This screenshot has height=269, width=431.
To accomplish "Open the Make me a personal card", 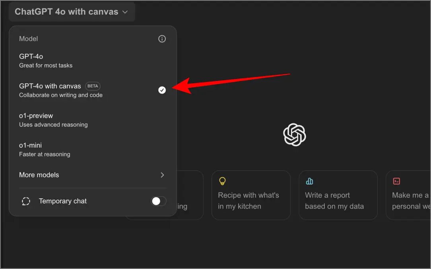I will pyautogui.click(x=408, y=195).
